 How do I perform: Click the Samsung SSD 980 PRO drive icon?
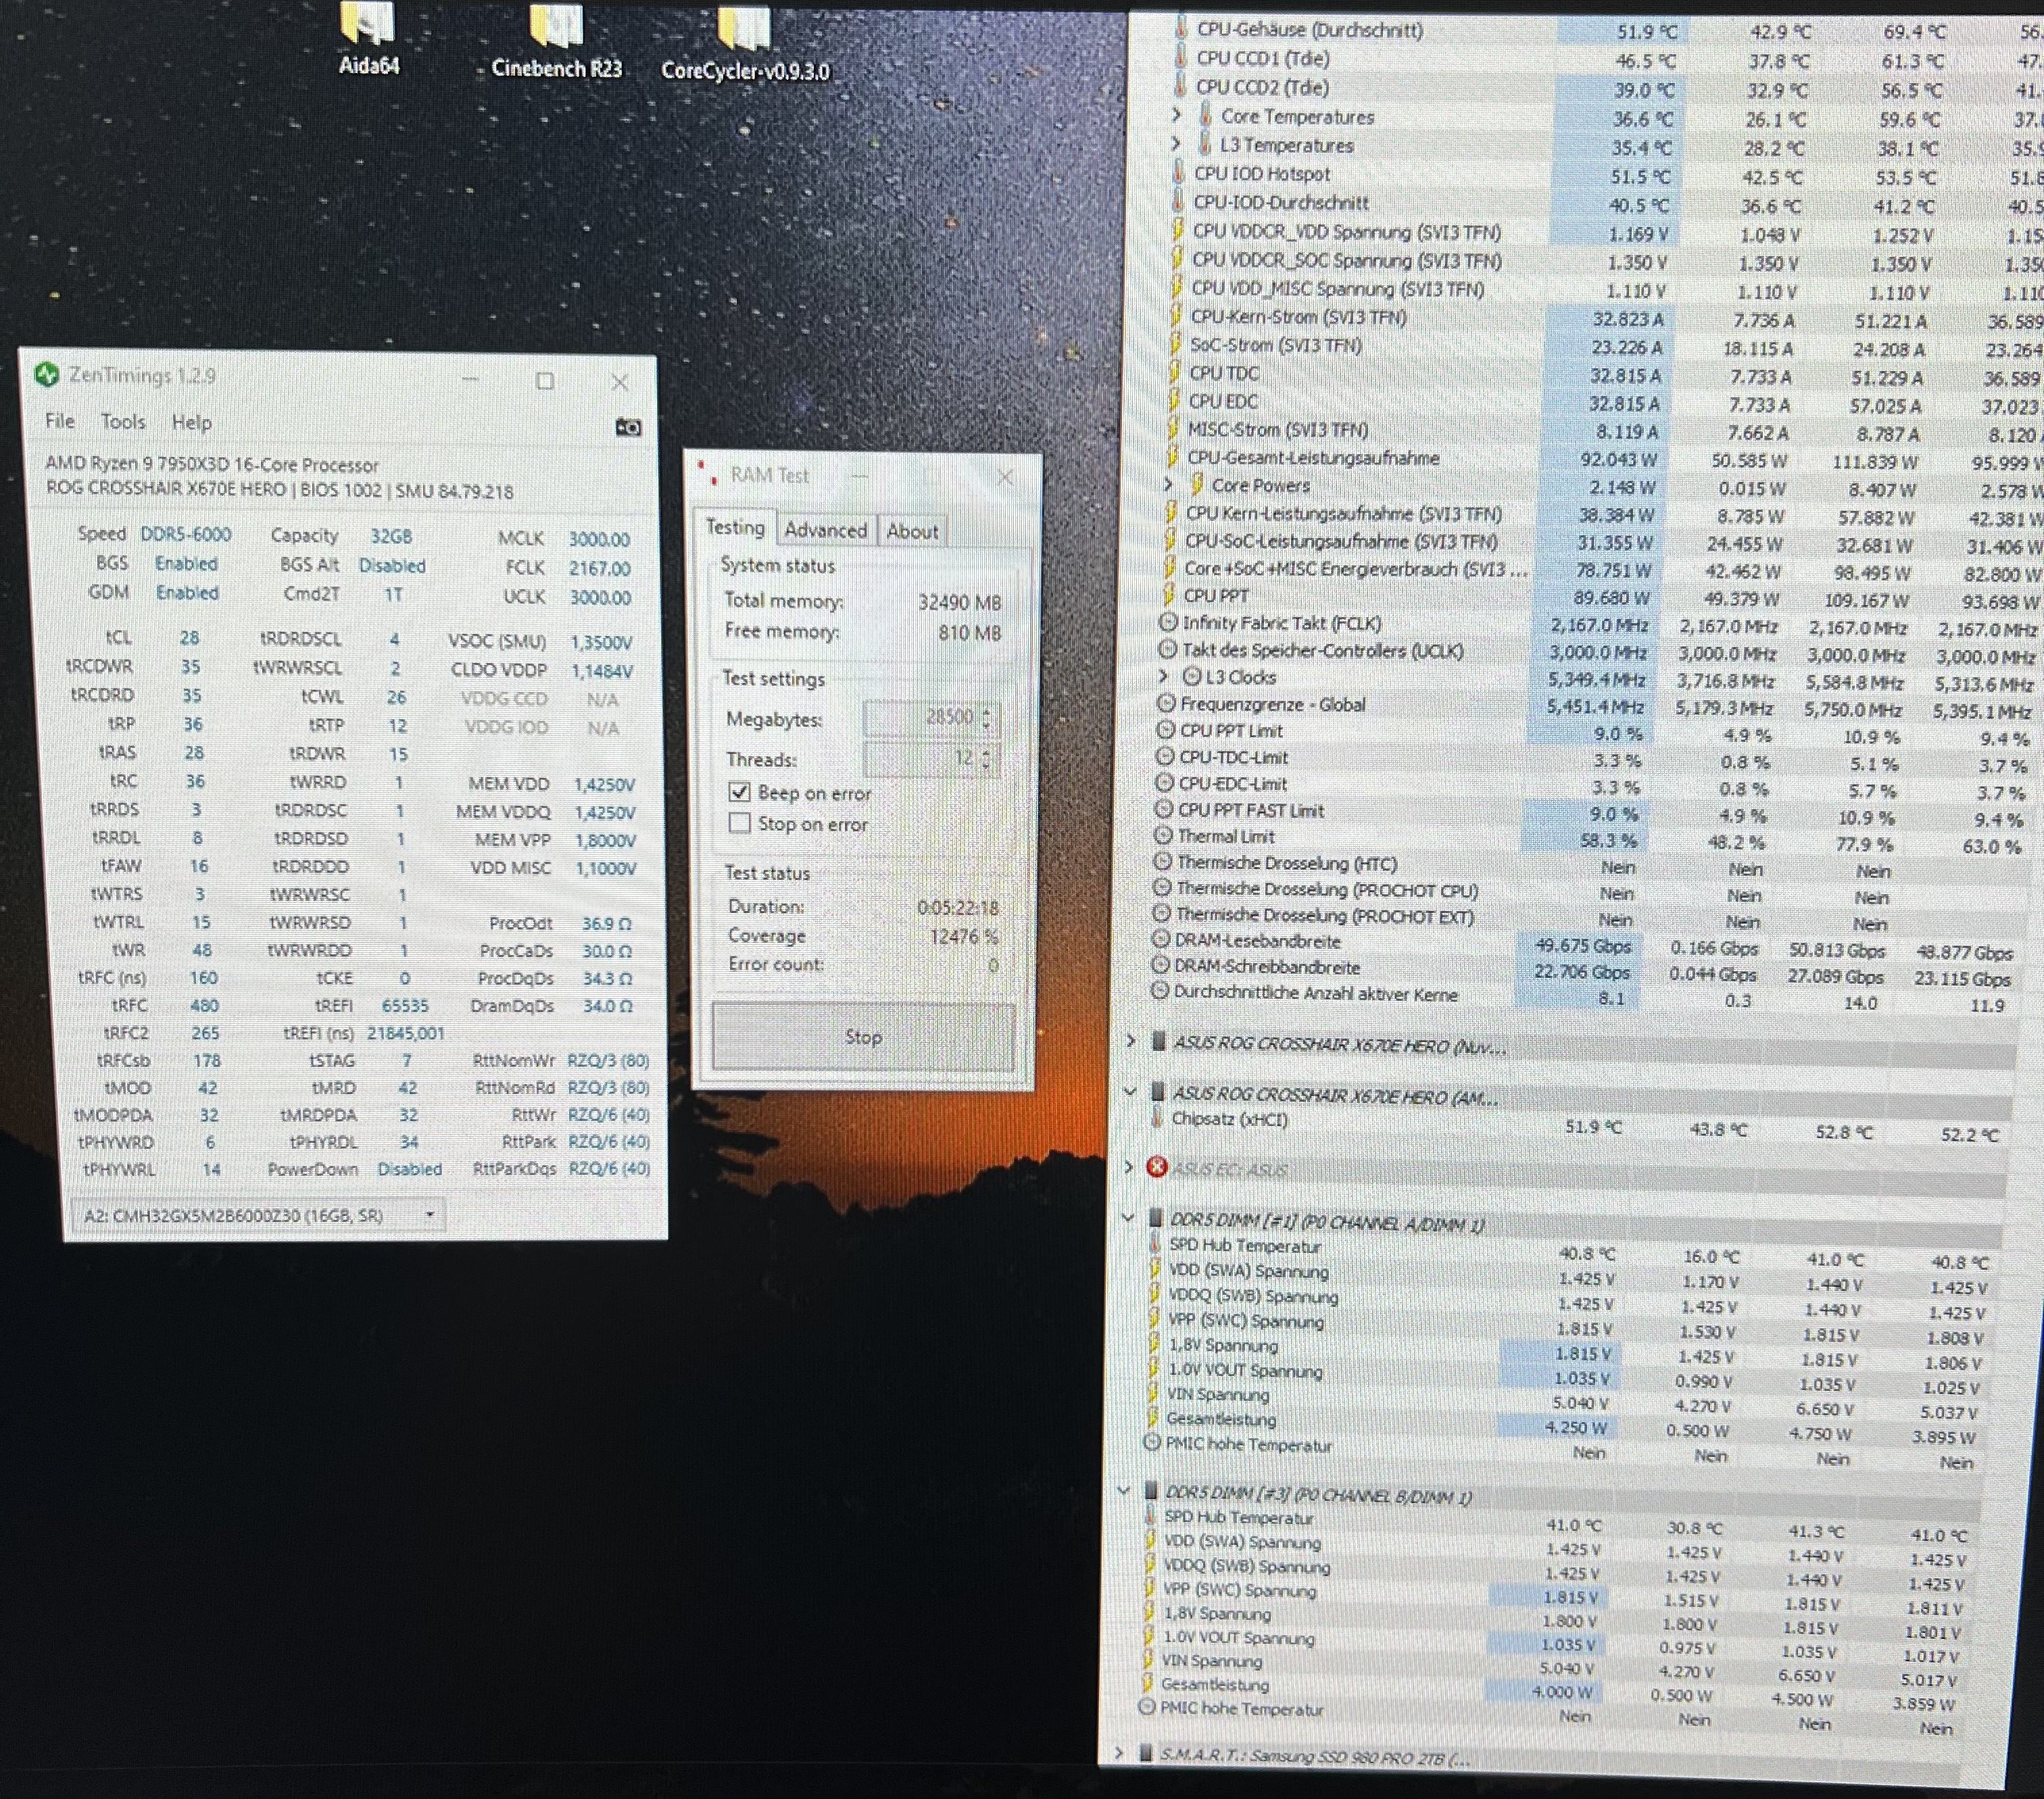click(x=1146, y=1753)
